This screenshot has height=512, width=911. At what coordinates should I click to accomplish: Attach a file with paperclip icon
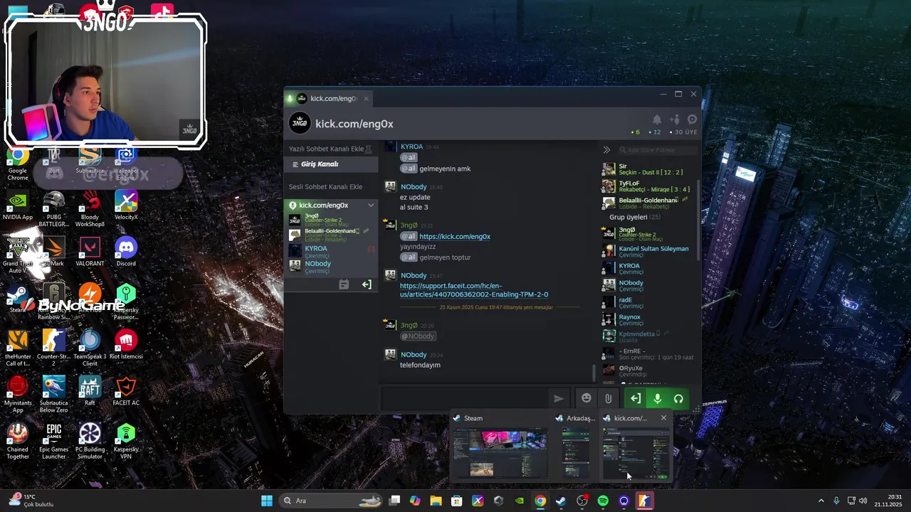click(608, 398)
